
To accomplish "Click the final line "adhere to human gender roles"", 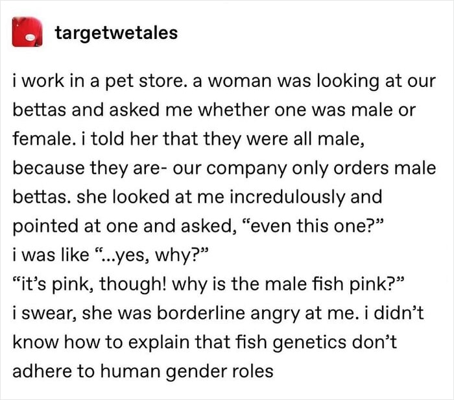I will click(143, 371).
